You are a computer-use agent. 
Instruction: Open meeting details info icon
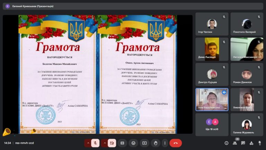coord(226,143)
